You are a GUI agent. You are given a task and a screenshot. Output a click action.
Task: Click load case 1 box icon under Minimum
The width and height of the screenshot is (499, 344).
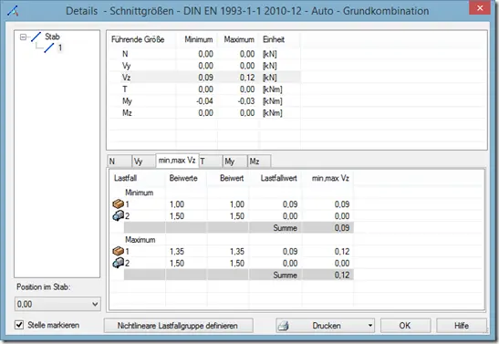click(x=118, y=203)
